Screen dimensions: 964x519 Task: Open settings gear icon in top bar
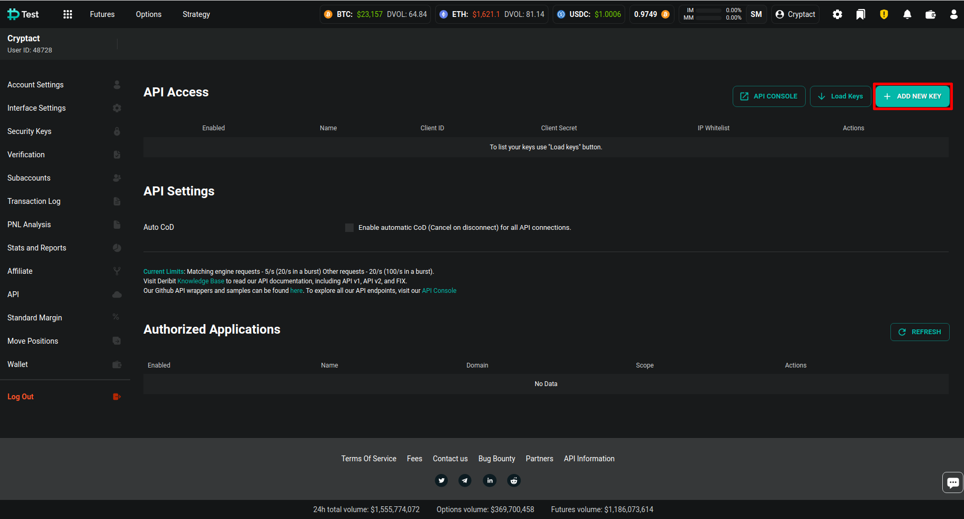point(837,14)
